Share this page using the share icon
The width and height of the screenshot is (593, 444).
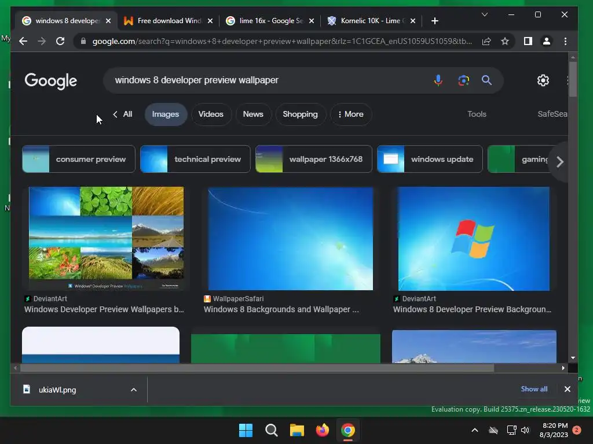coord(486,41)
